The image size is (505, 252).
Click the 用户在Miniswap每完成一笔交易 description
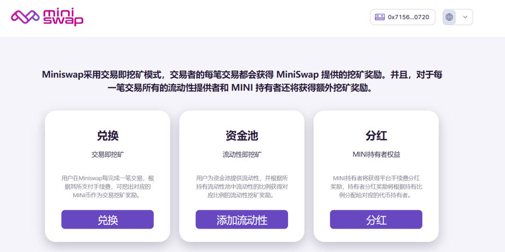108,187
